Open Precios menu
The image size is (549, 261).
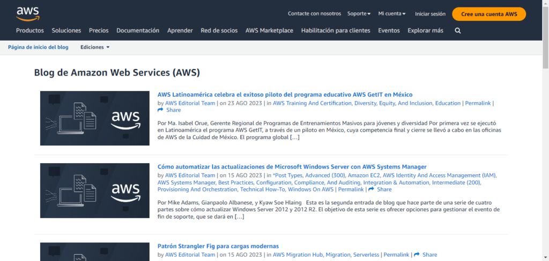(99, 30)
